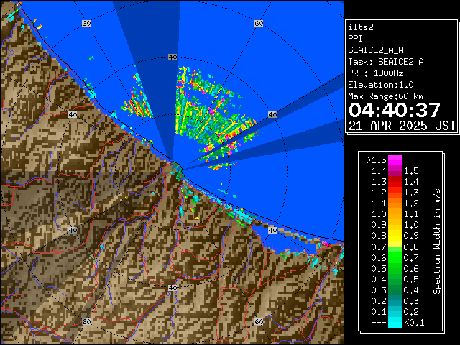The image size is (460, 345).
Task: Click the PRF: 1800Hz value
Action: coord(376,73)
